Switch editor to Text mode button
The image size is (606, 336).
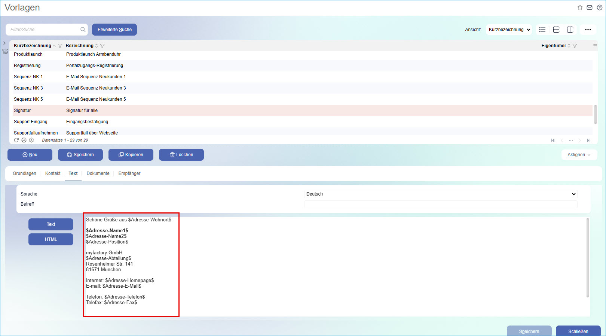(51, 224)
